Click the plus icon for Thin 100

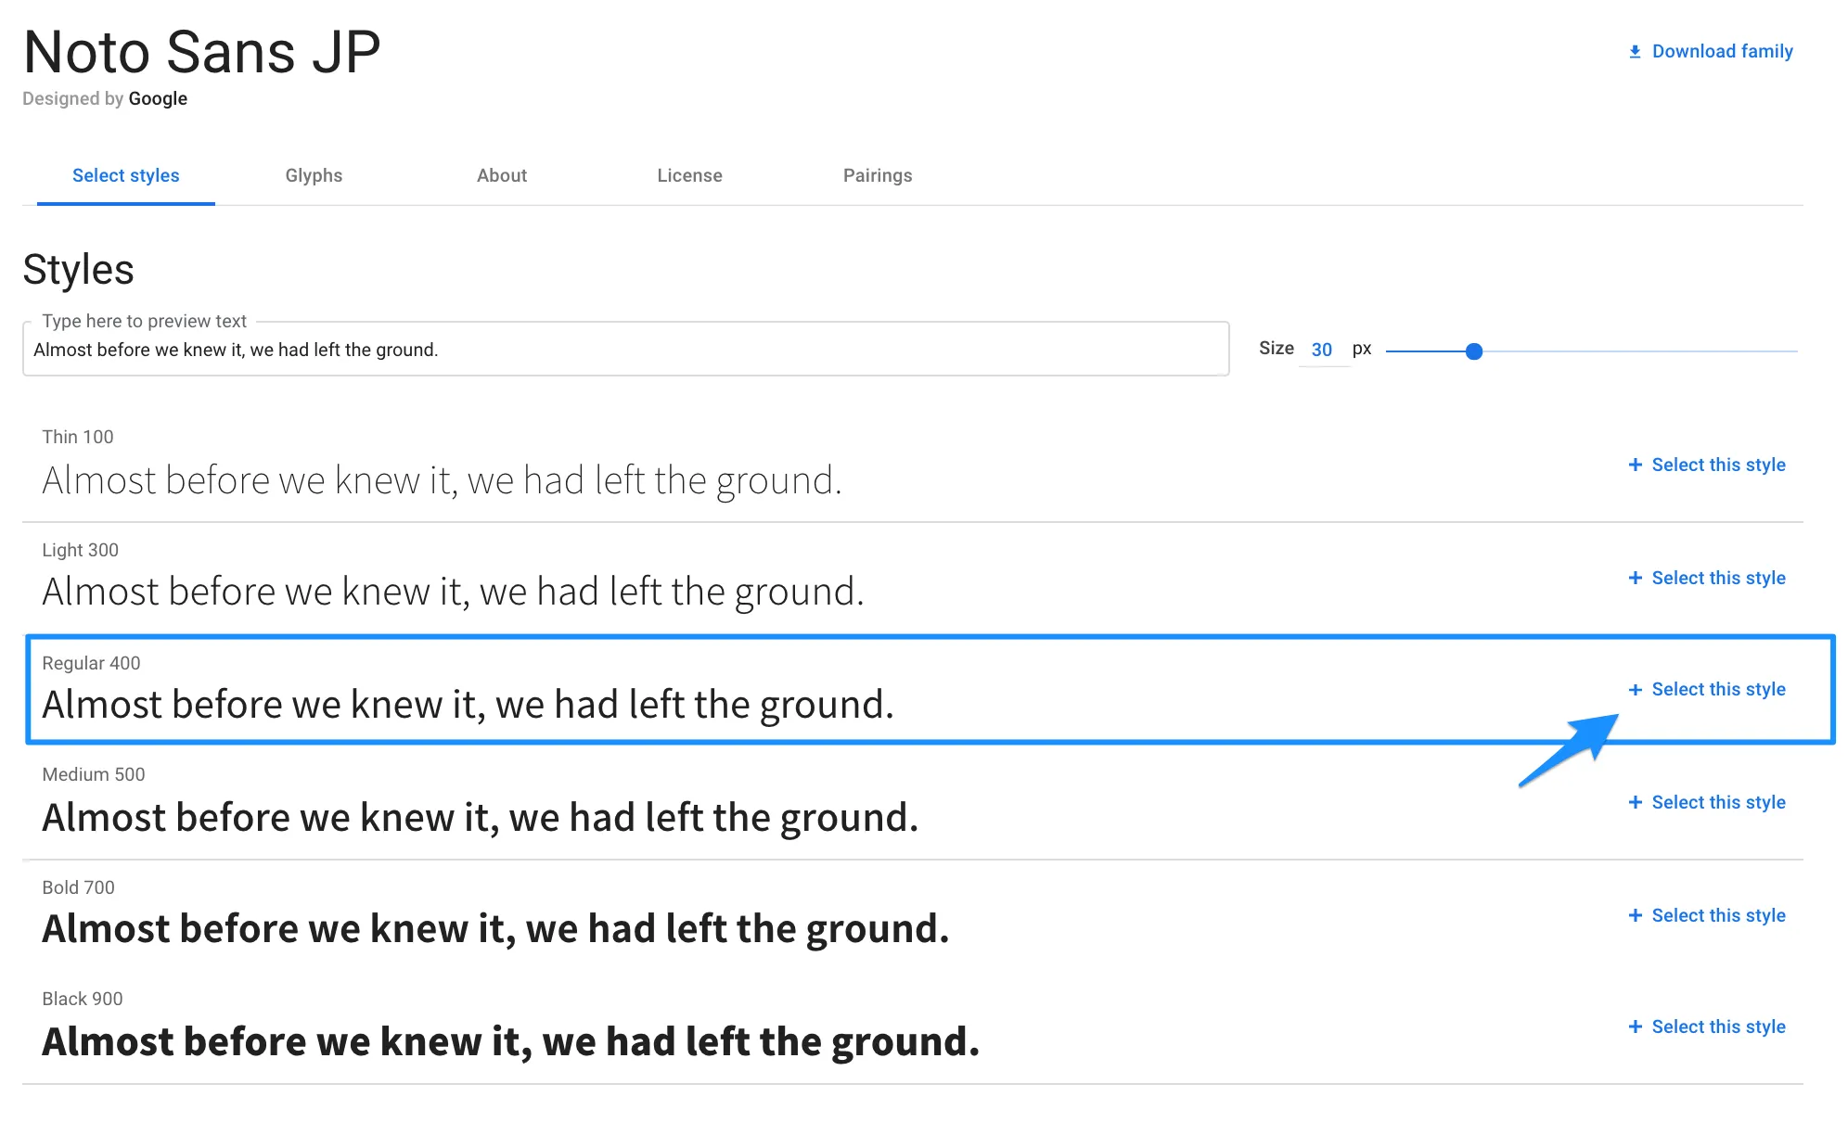click(1636, 465)
